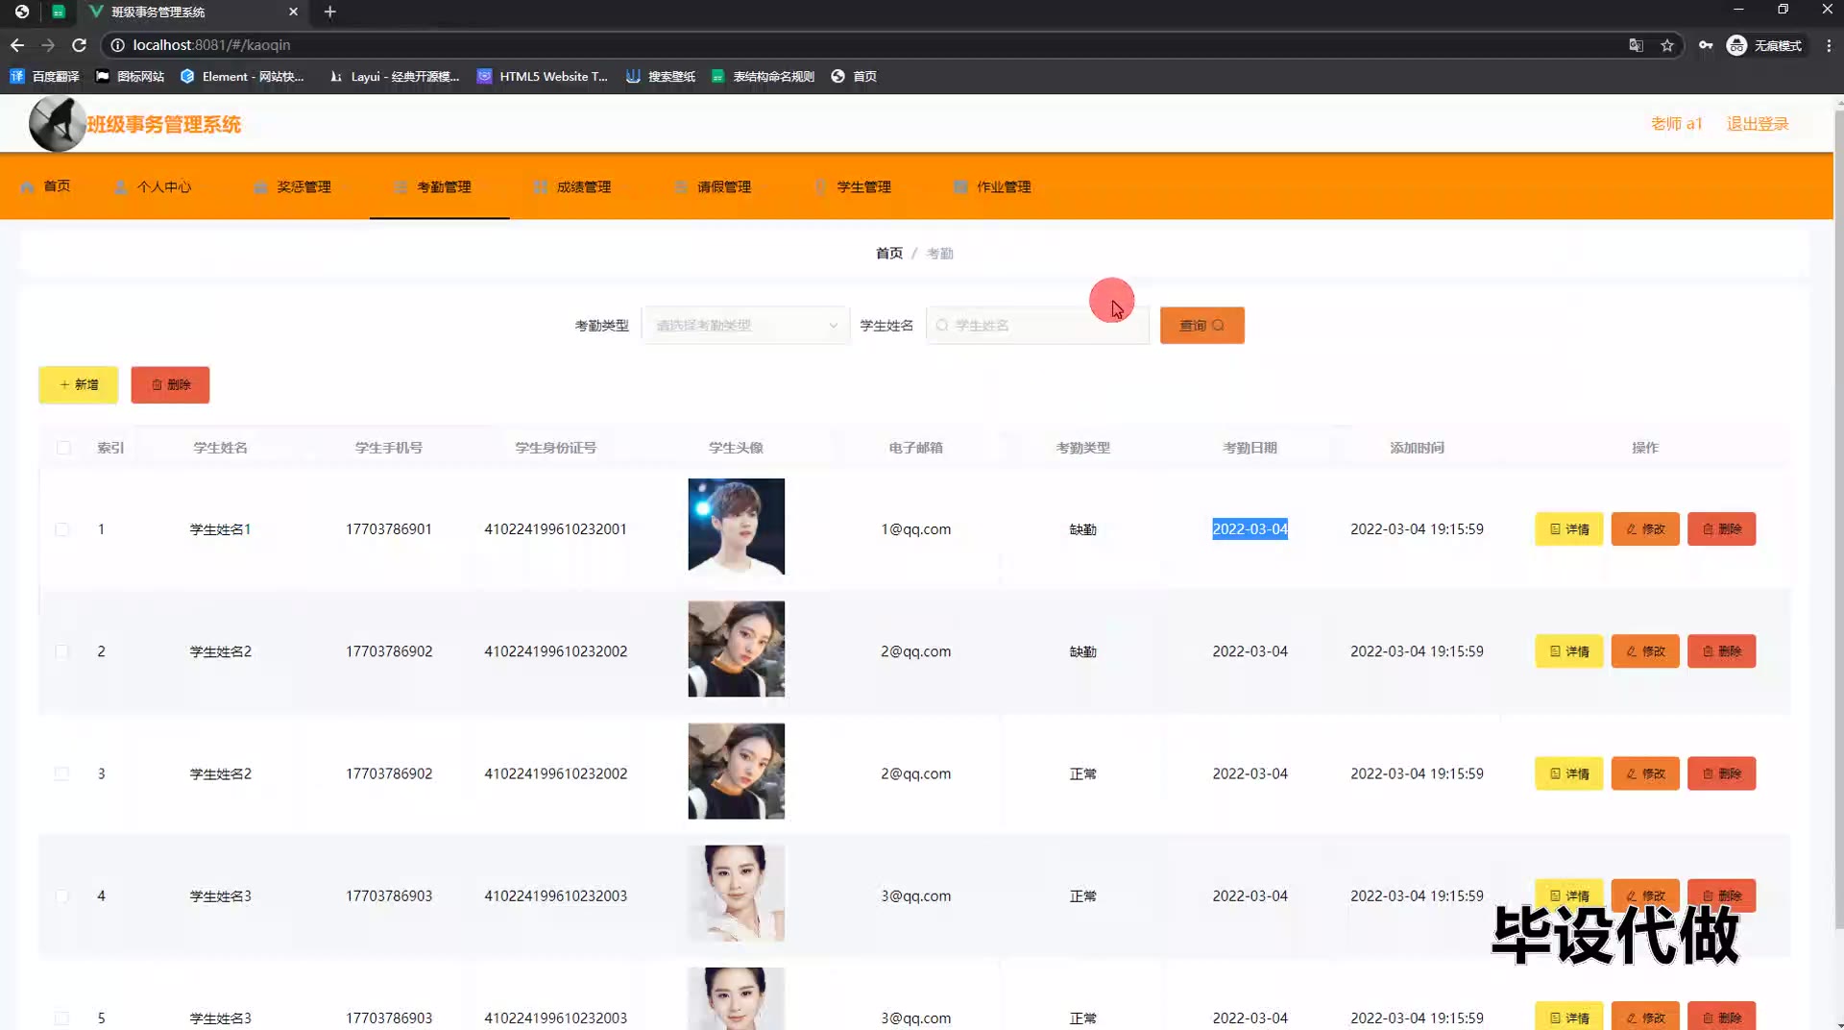Image resolution: width=1844 pixels, height=1030 pixels.
Task: Open the Element bookmark
Action: click(242, 76)
